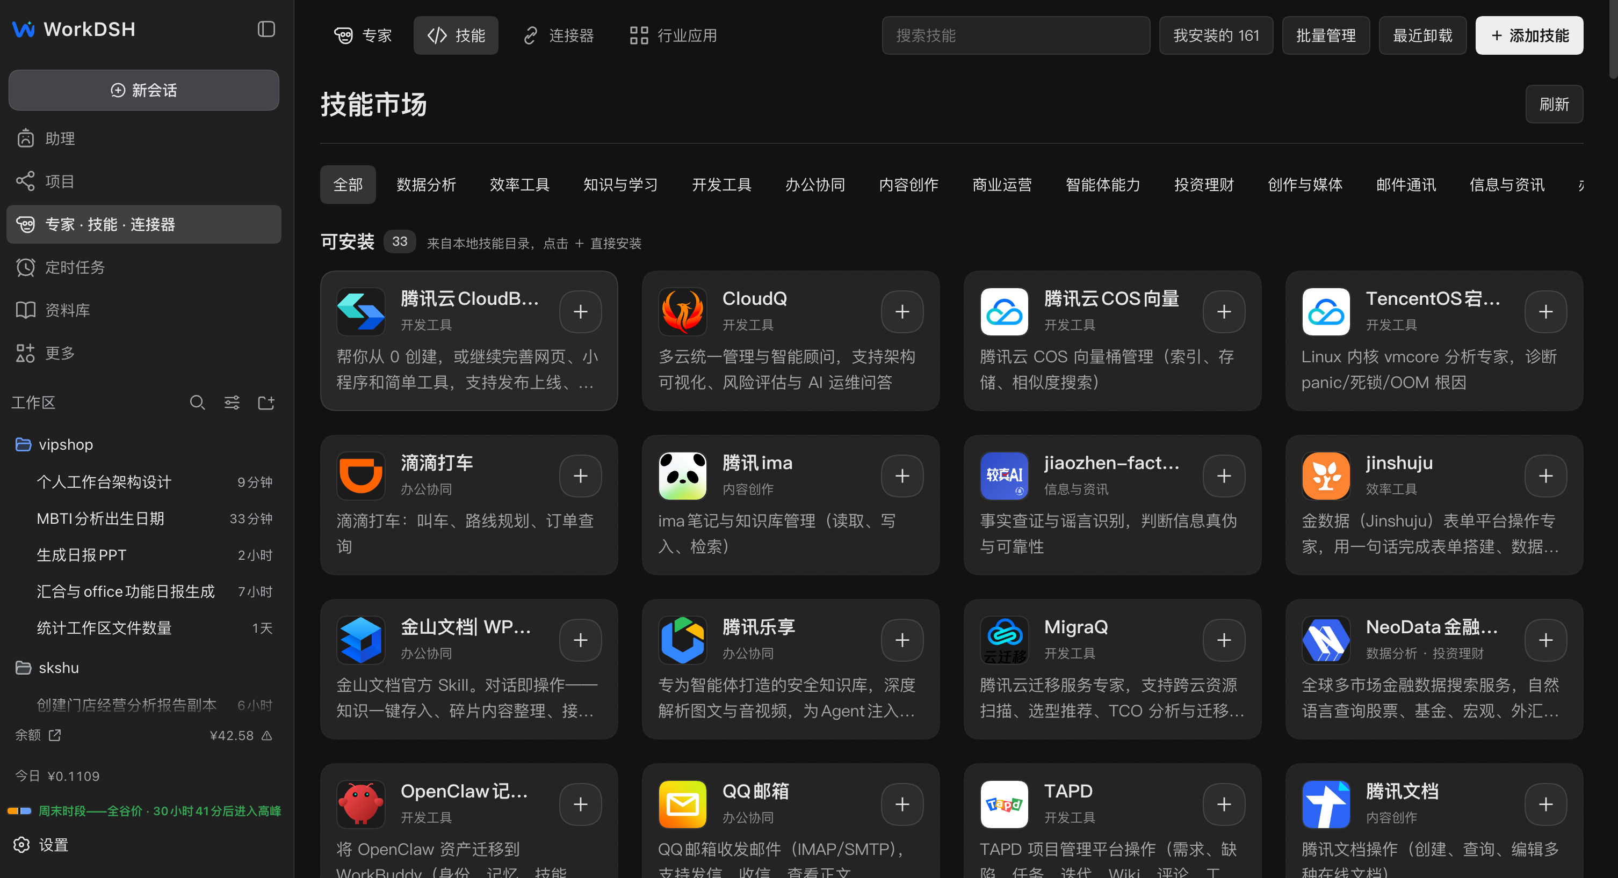Install TencentOS skill via plus button

point(1545,311)
